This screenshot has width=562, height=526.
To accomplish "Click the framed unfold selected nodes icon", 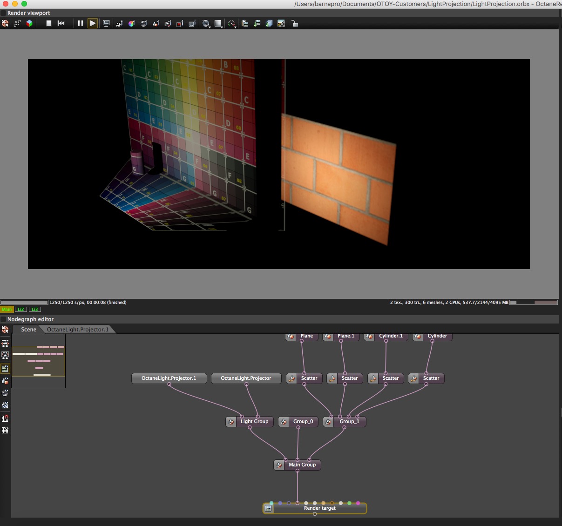I will tap(5, 355).
